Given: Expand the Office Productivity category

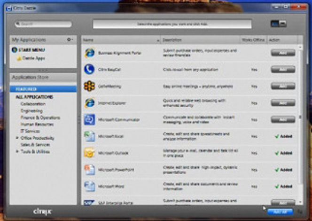Looking at the screenshot, I should (17, 138).
